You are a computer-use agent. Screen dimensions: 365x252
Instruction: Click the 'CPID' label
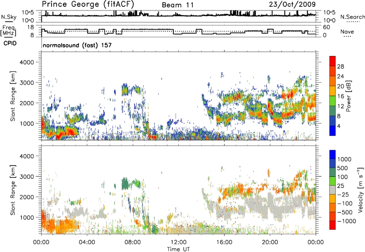tap(10, 43)
